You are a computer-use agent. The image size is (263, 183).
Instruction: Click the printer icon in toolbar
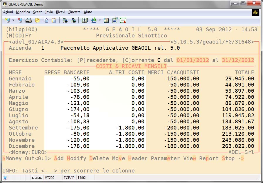pyautogui.click(x=28, y=20)
